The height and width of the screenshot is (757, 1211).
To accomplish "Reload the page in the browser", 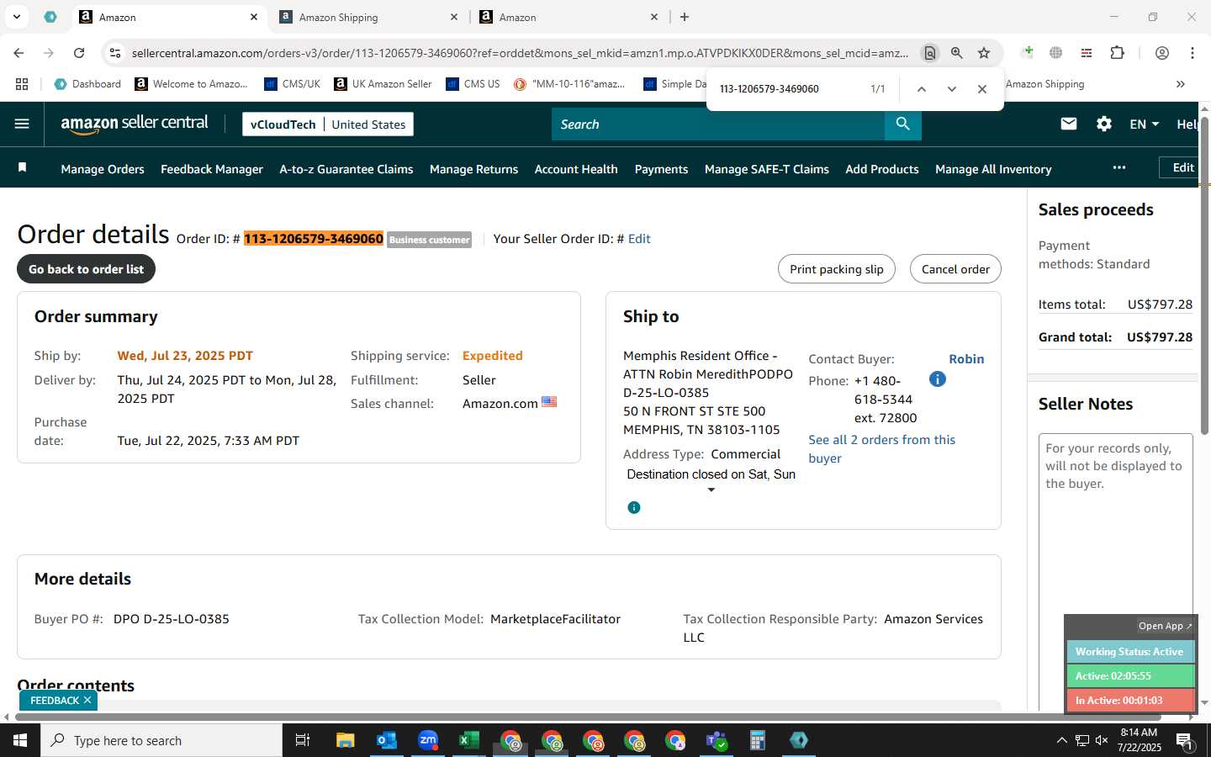I will click(79, 53).
